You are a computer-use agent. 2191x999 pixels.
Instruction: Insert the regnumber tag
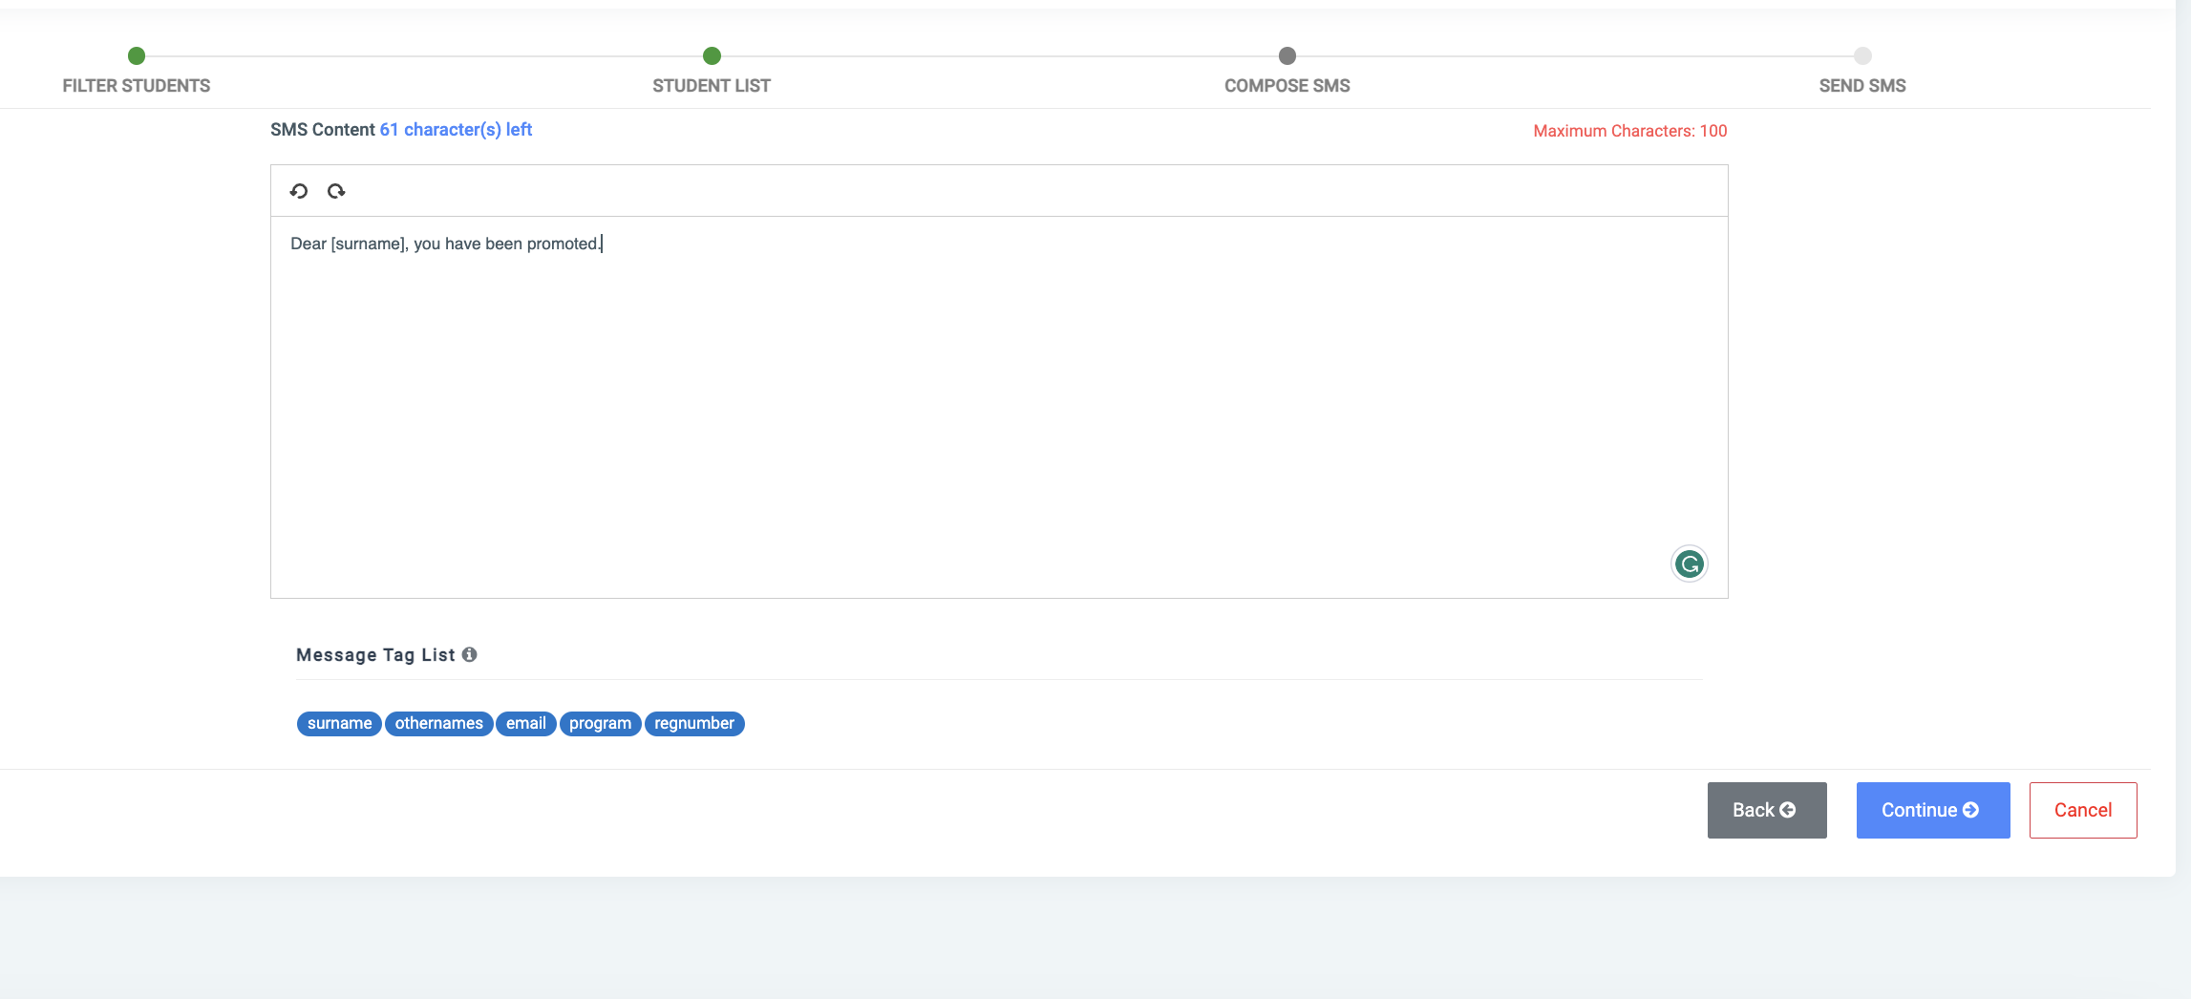pos(694,724)
